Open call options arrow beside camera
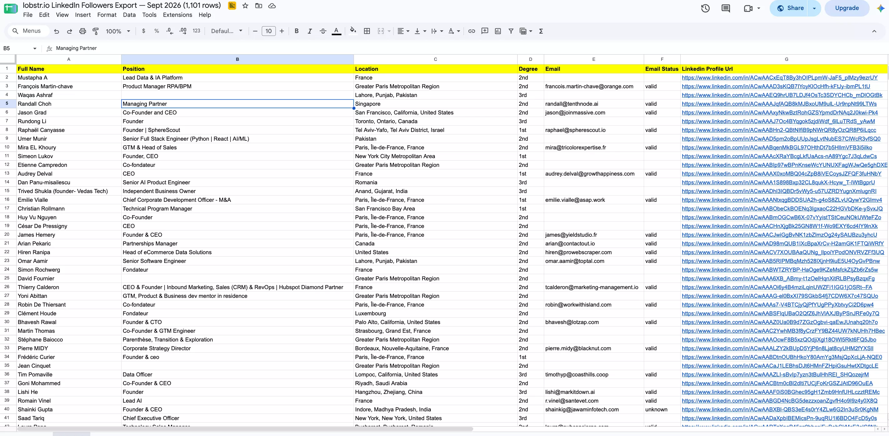889x436 pixels. click(x=758, y=8)
